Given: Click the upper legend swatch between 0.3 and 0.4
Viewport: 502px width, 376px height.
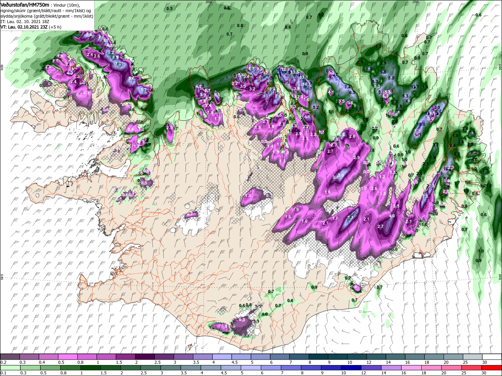Looking at the screenshot, I should [29, 356].
